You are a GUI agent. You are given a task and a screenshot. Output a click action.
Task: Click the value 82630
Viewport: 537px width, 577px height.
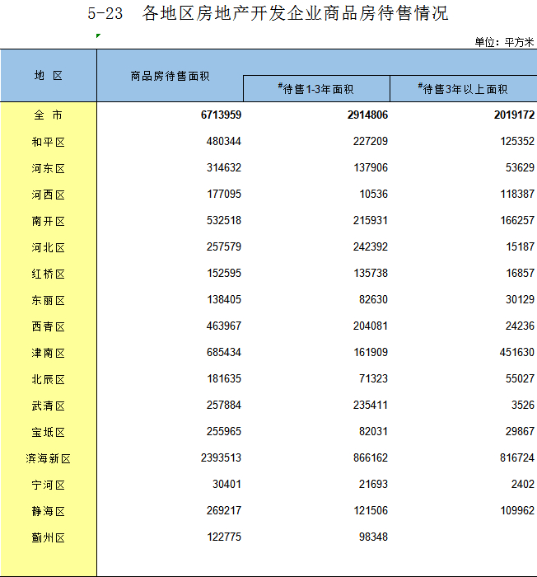(x=373, y=299)
